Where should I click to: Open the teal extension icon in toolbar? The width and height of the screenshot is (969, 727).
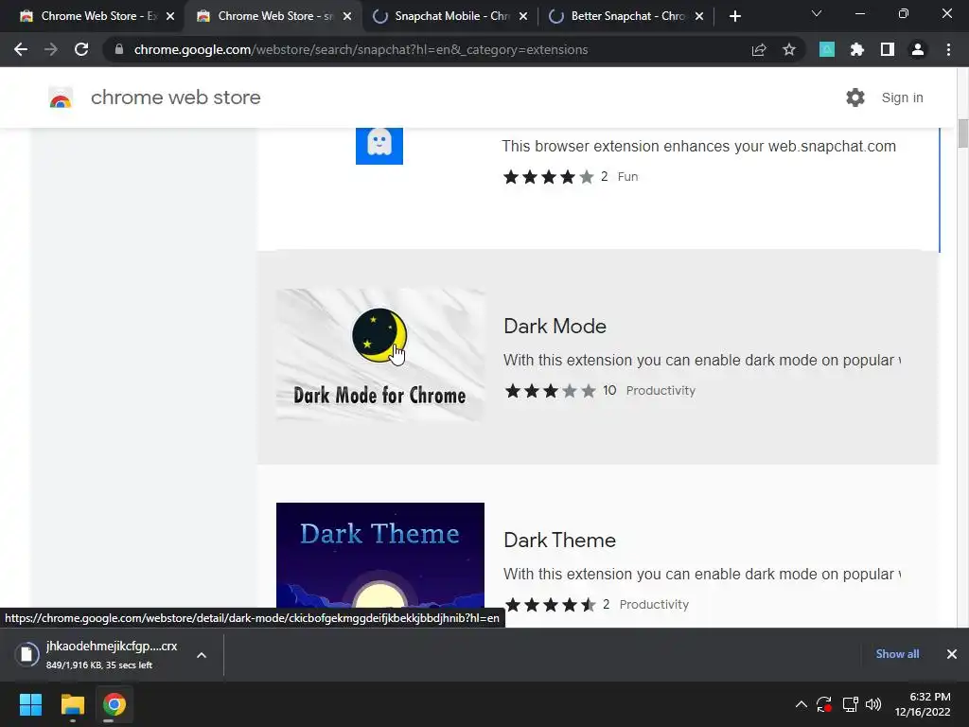click(x=826, y=49)
